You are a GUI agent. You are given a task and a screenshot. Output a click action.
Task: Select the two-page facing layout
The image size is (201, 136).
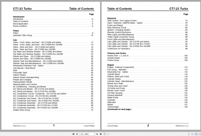click(196, 134)
